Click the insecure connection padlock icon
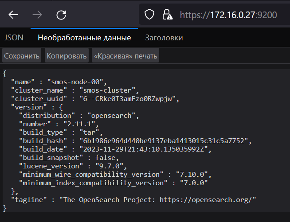This screenshot has width=290, height=222. tap(168, 15)
